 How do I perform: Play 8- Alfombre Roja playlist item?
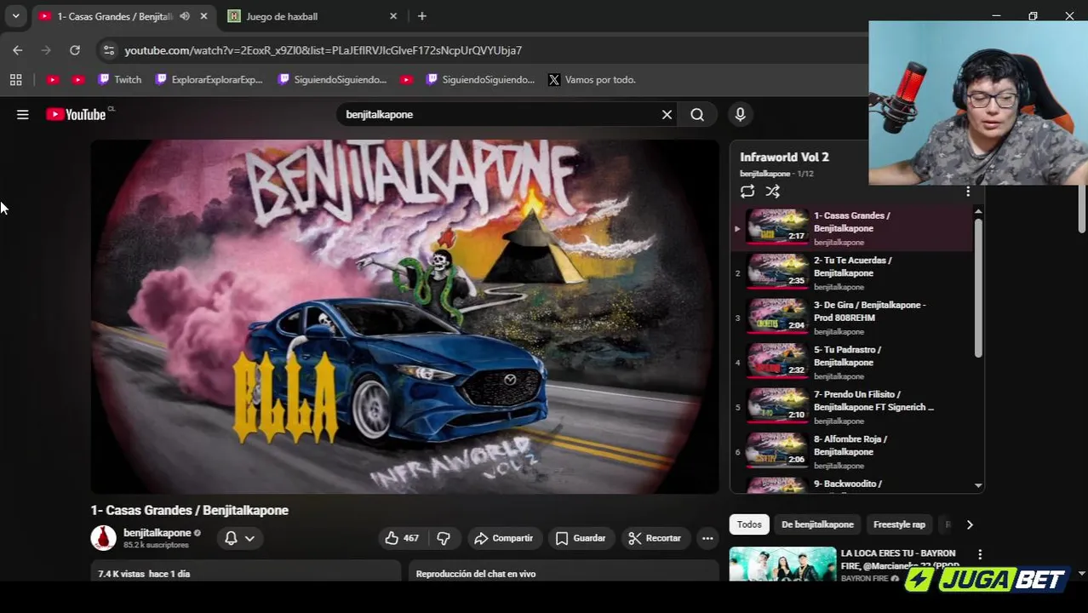[851, 452]
